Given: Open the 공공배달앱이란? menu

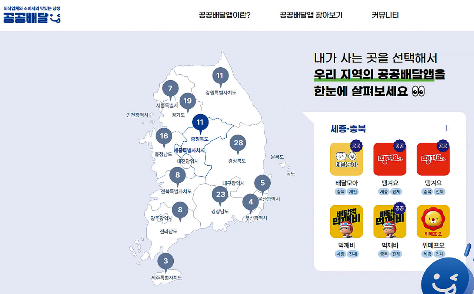Looking at the screenshot, I should (224, 15).
